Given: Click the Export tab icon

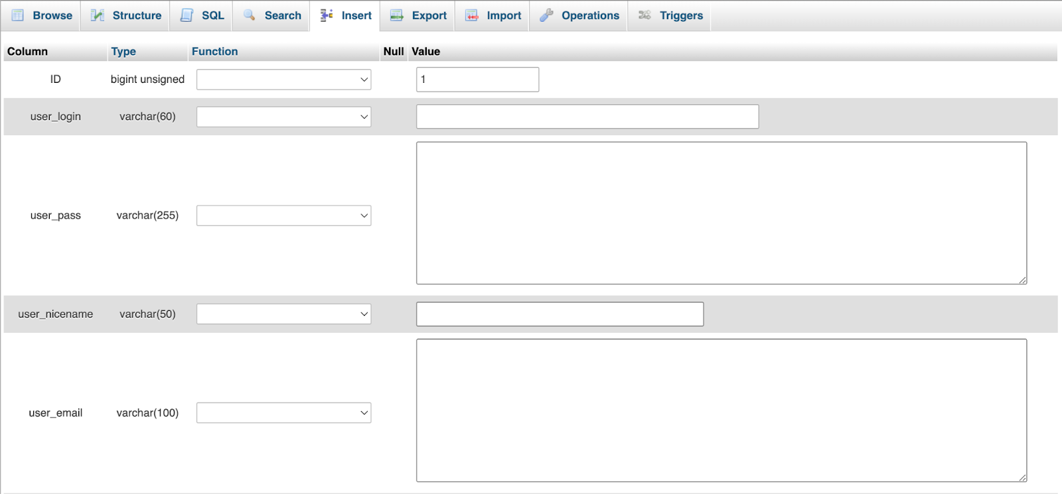Looking at the screenshot, I should [x=397, y=15].
